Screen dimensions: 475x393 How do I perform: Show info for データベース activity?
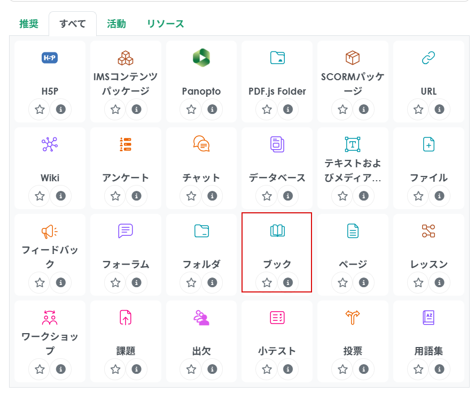point(288,196)
